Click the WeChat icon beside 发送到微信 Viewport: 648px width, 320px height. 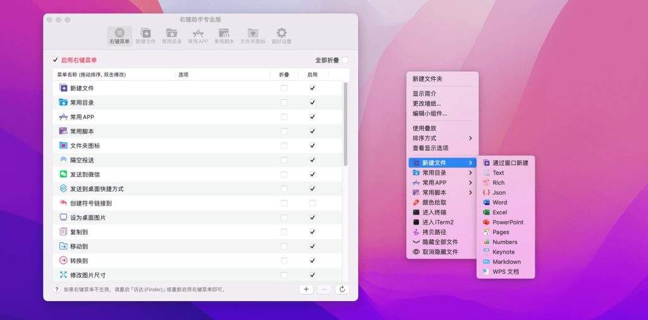(63, 174)
